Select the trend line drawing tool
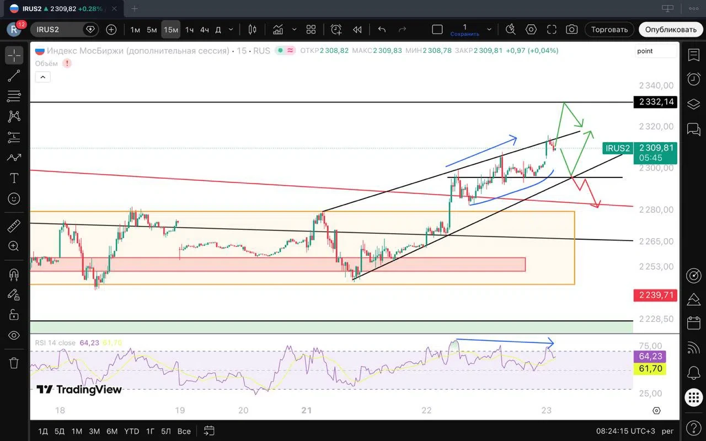The image size is (706, 441). 14,76
